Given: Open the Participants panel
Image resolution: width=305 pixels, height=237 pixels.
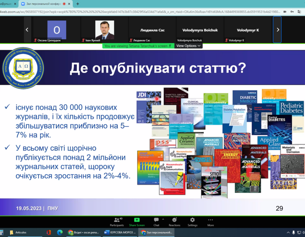Looking at the screenshot, I should pos(117,221).
